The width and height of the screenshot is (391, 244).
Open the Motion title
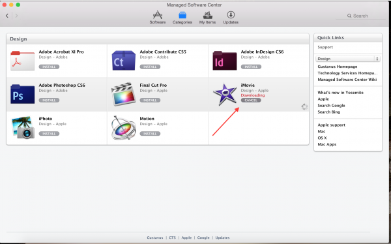click(147, 119)
